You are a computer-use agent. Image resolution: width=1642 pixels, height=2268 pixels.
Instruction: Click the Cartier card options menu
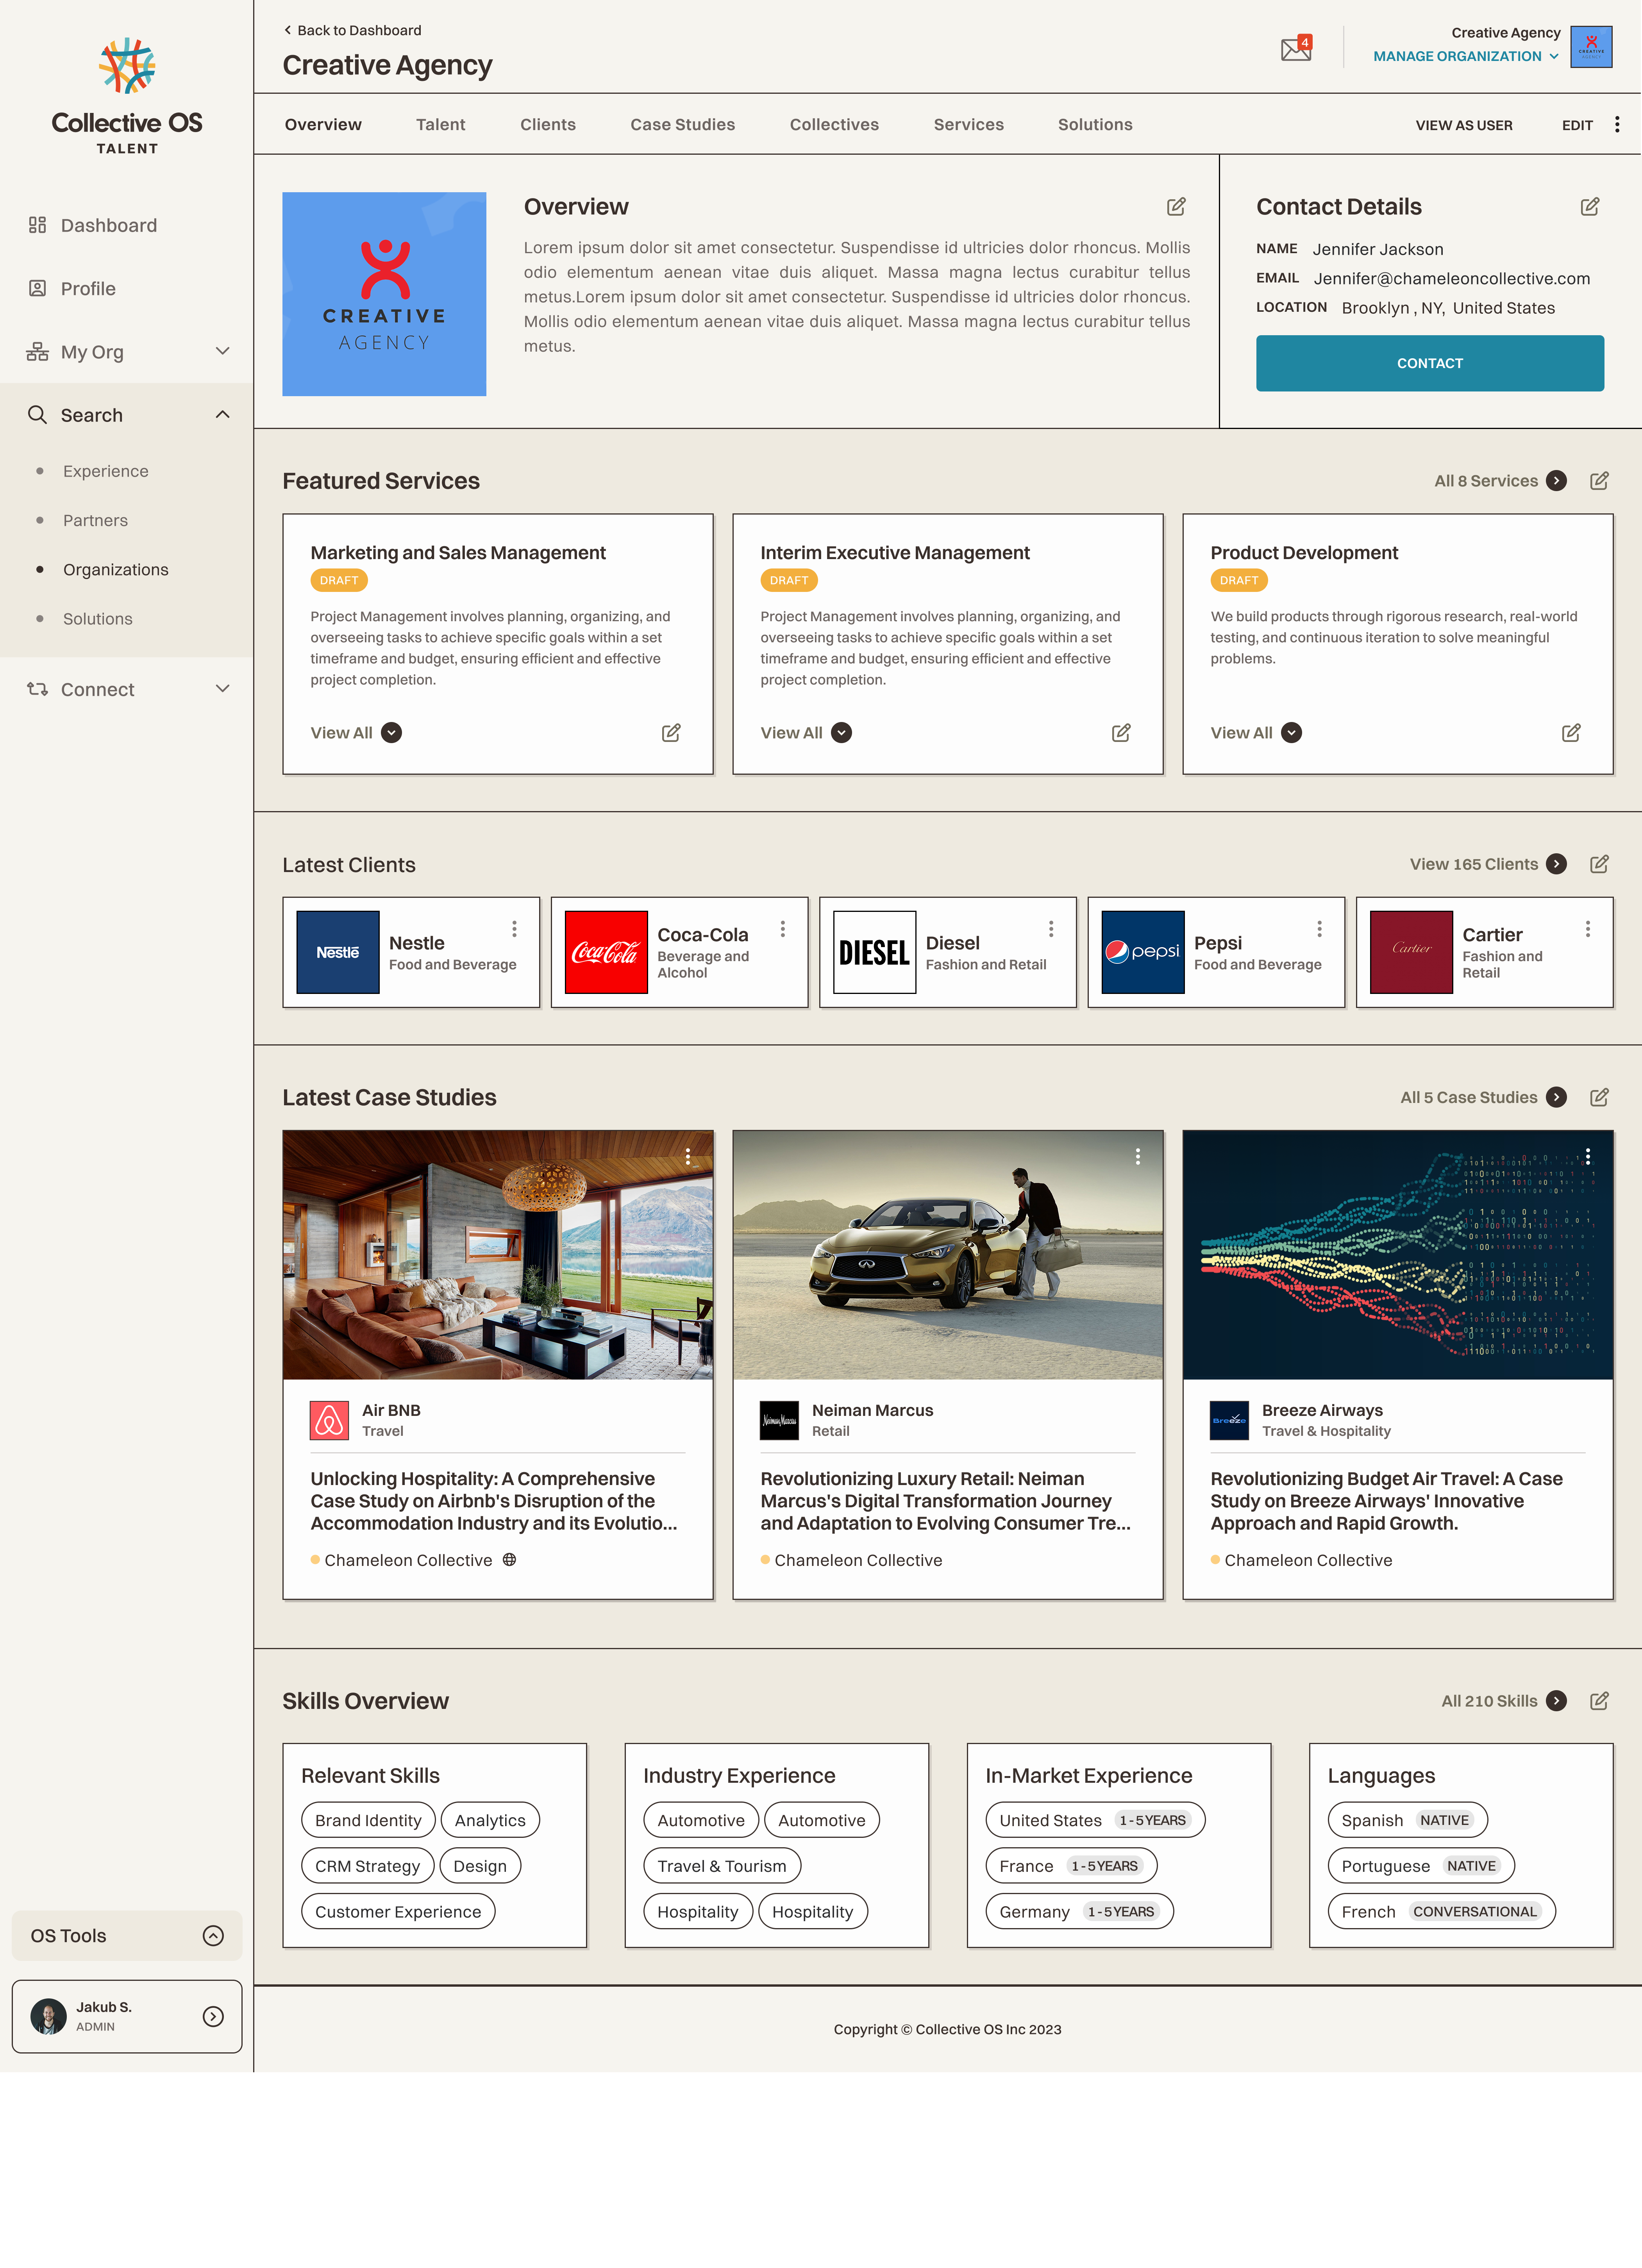[1588, 929]
